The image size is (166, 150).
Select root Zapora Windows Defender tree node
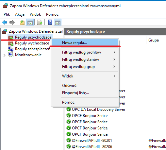[x=36, y=31]
